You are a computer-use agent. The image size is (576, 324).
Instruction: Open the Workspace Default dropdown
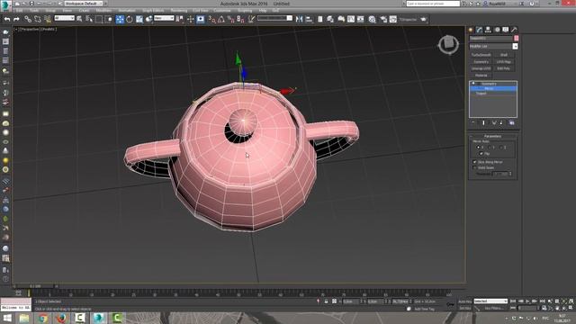click(x=84, y=4)
